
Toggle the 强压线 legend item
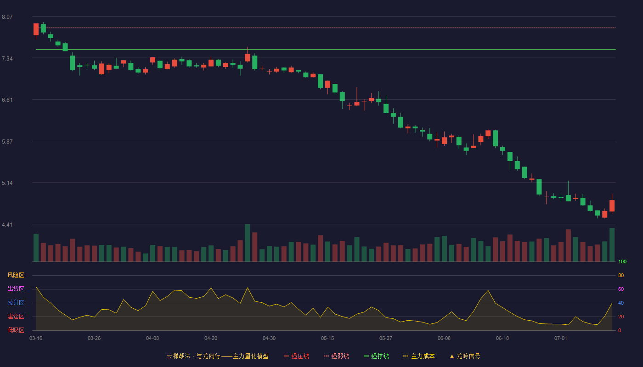[x=296, y=356]
